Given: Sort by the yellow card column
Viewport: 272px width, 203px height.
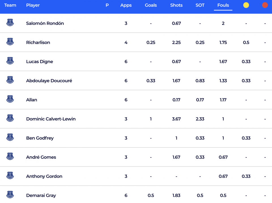Looking at the screenshot, I should [246, 5].
